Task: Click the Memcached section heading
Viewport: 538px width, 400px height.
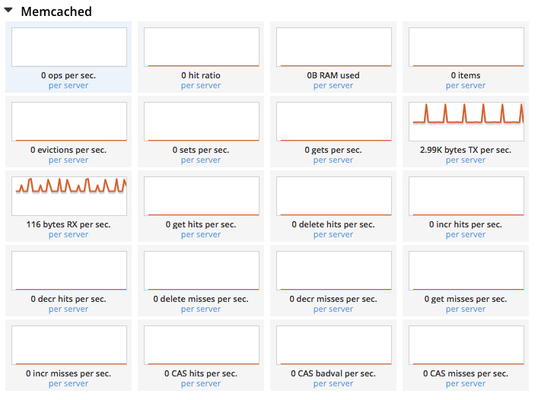Action: (56, 11)
